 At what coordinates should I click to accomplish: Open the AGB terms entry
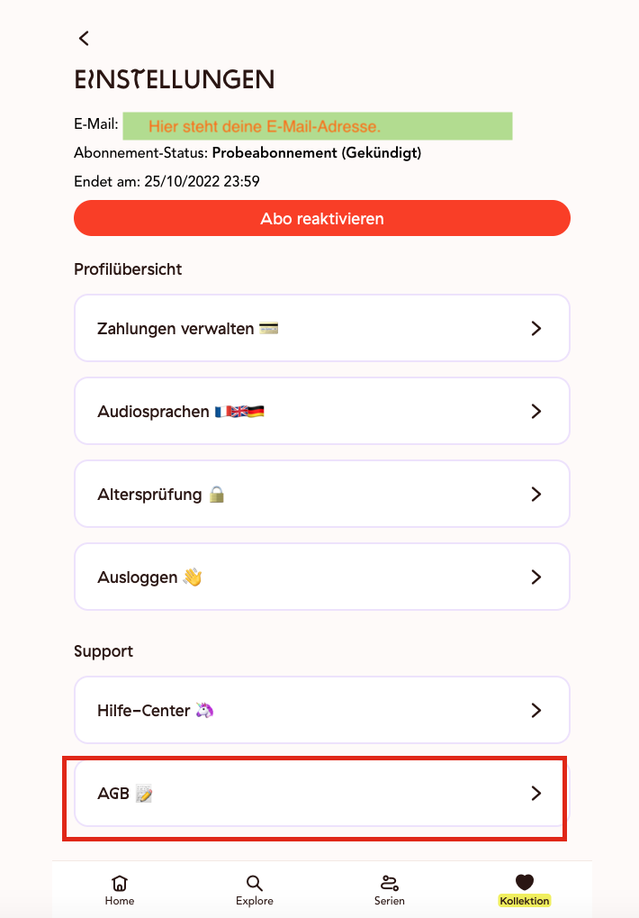(322, 794)
